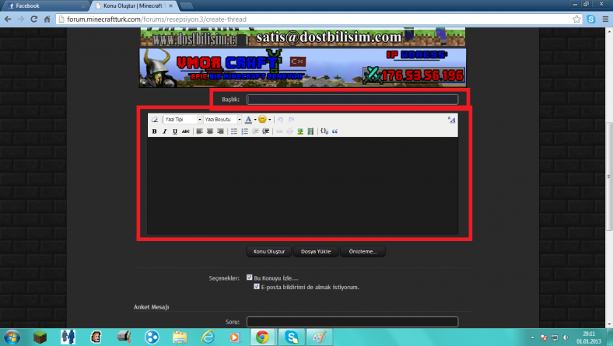Click the dostbilisim.com banner ad
This screenshot has height=346, width=613.
pyautogui.click(x=303, y=37)
